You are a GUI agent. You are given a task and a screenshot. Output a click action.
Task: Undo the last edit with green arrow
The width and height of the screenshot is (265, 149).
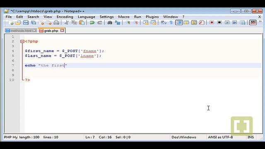click(x=92, y=23)
